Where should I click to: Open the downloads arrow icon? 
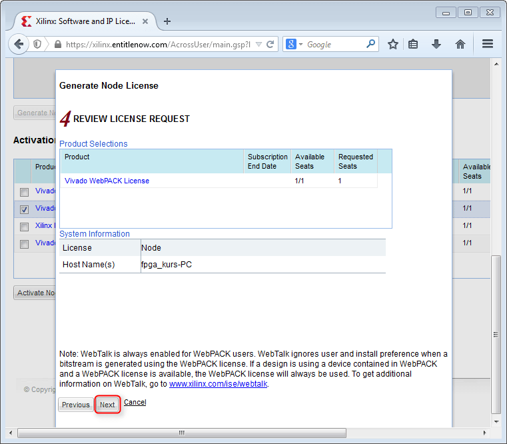pos(436,44)
